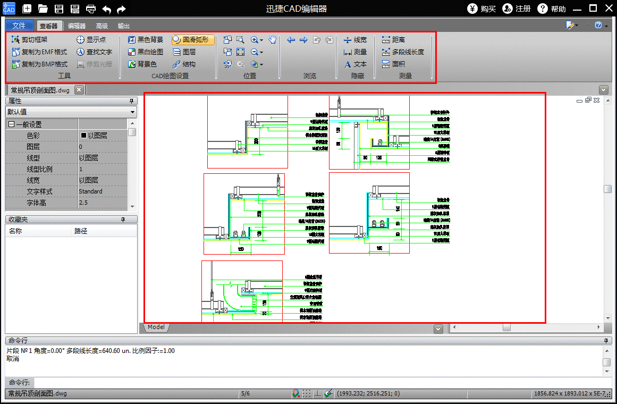Screen dimensions: 617x404
Task: Open the 图层 layers dialog
Action: (x=184, y=52)
